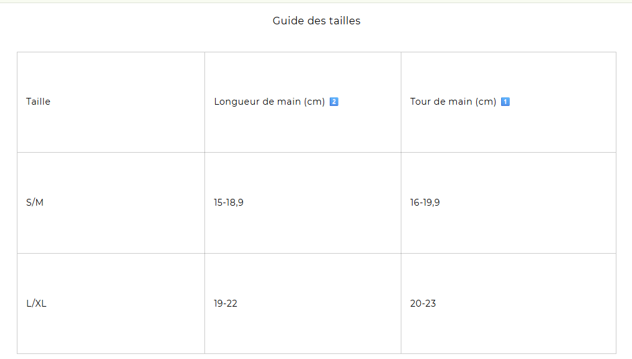Select the Taille column header
Screen dimensions: 632x359
(39, 102)
